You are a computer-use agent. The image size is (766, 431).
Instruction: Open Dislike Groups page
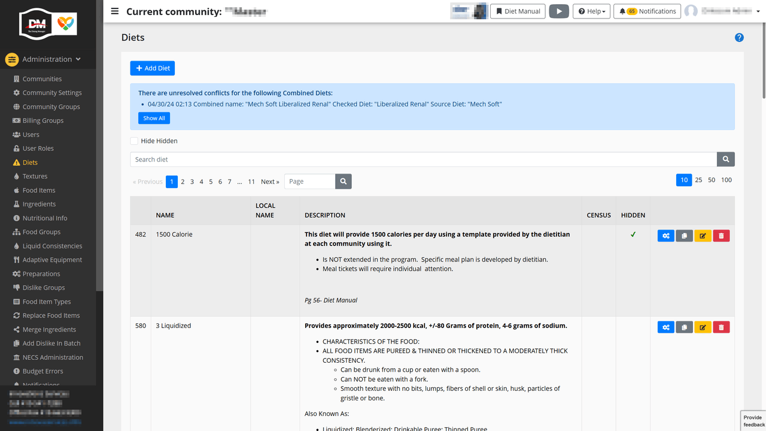pos(43,287)
